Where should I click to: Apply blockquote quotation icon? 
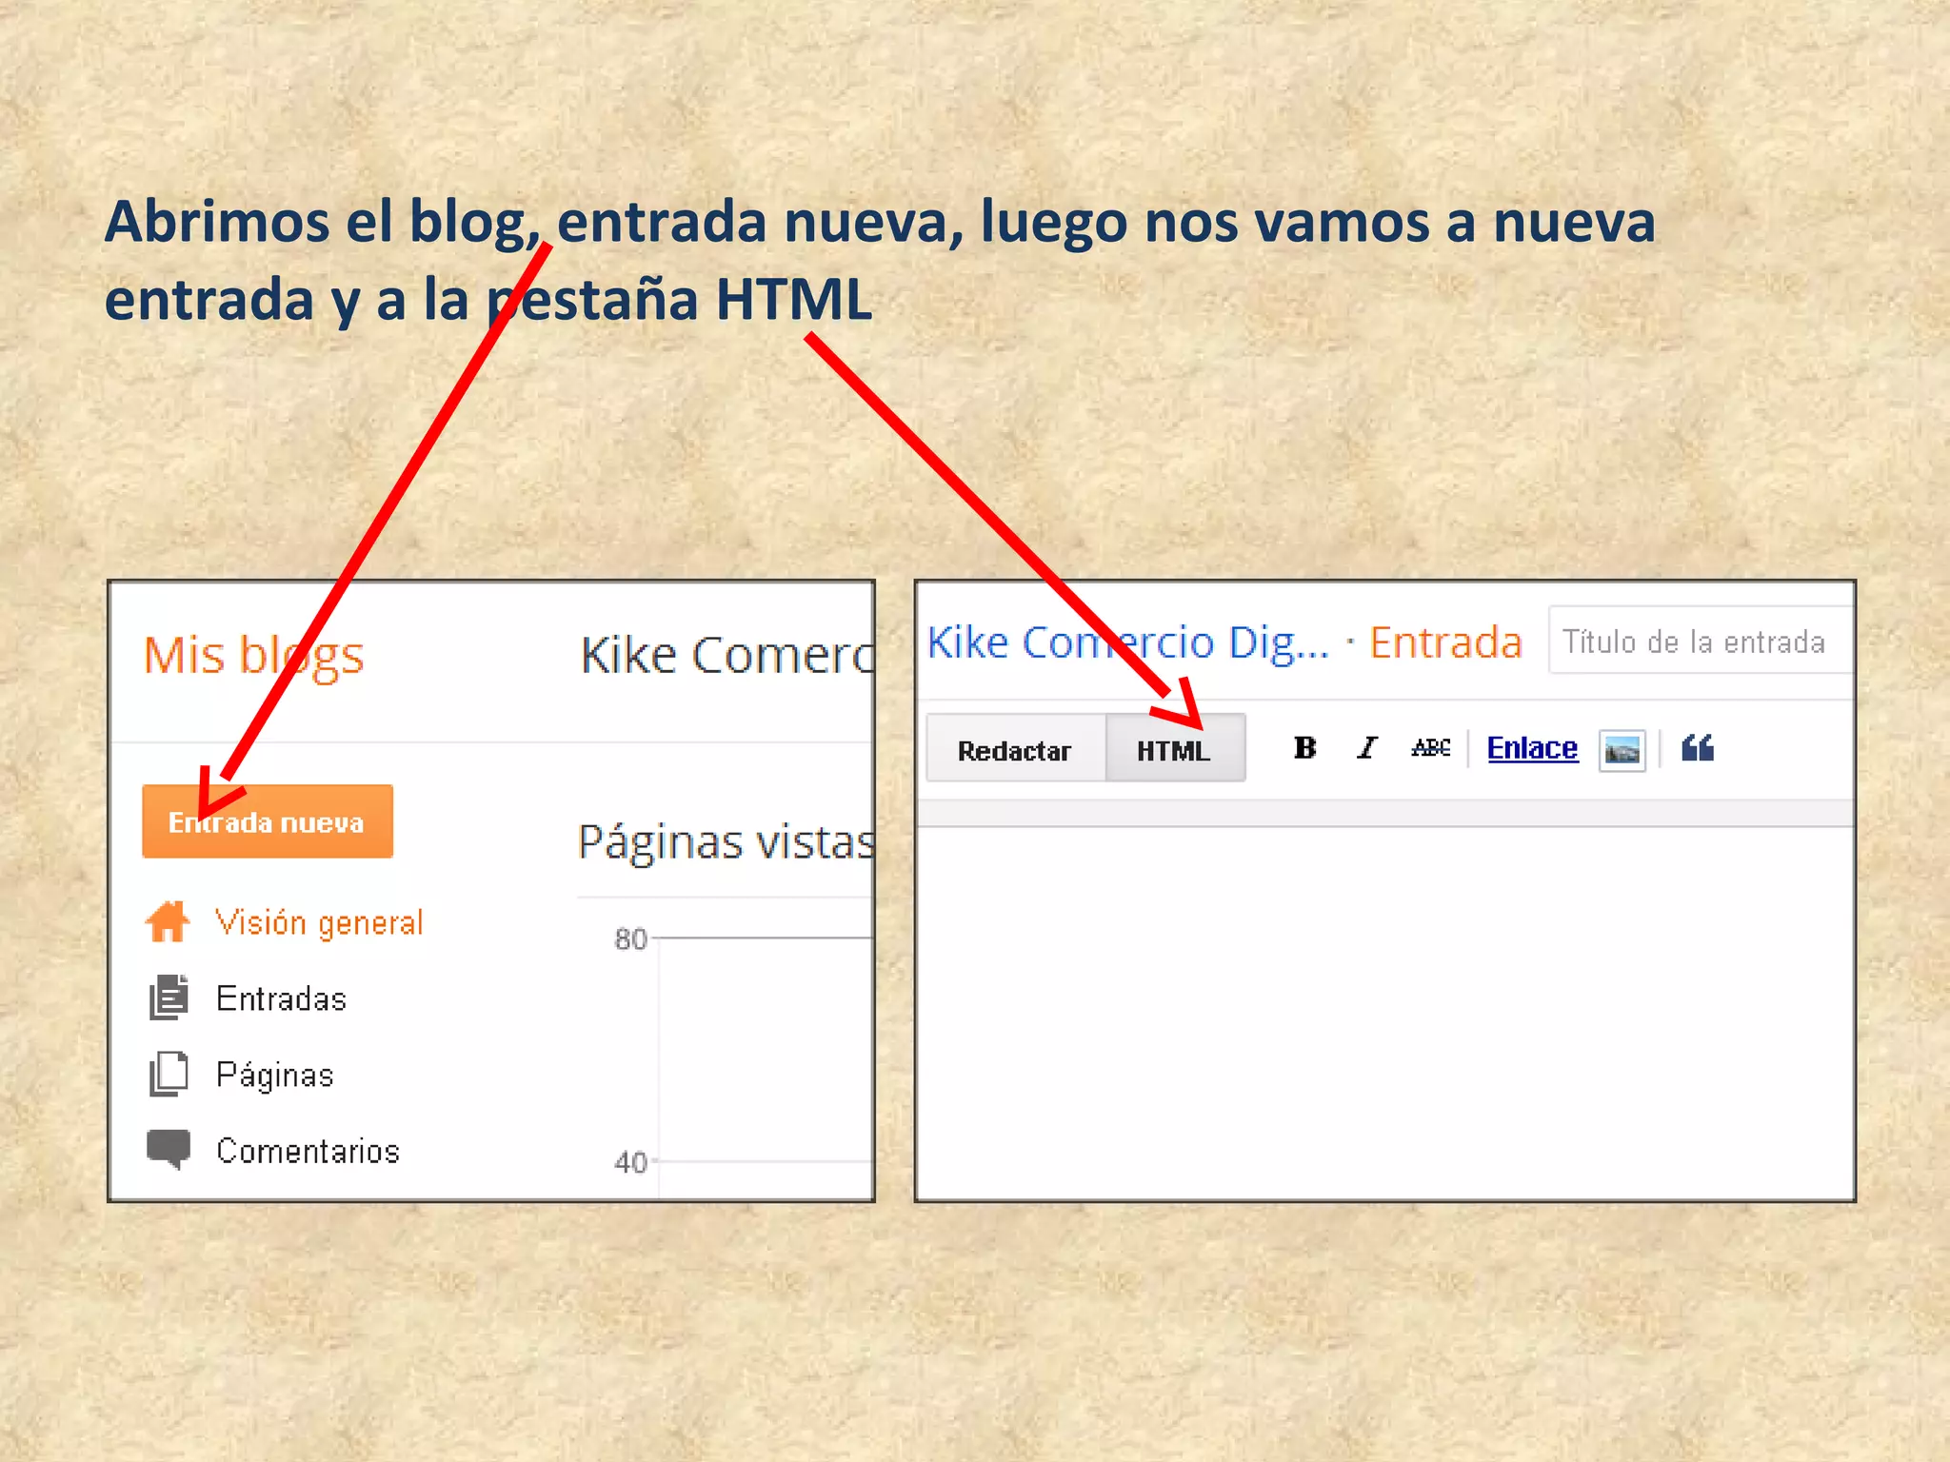[x=1698, y=748]
